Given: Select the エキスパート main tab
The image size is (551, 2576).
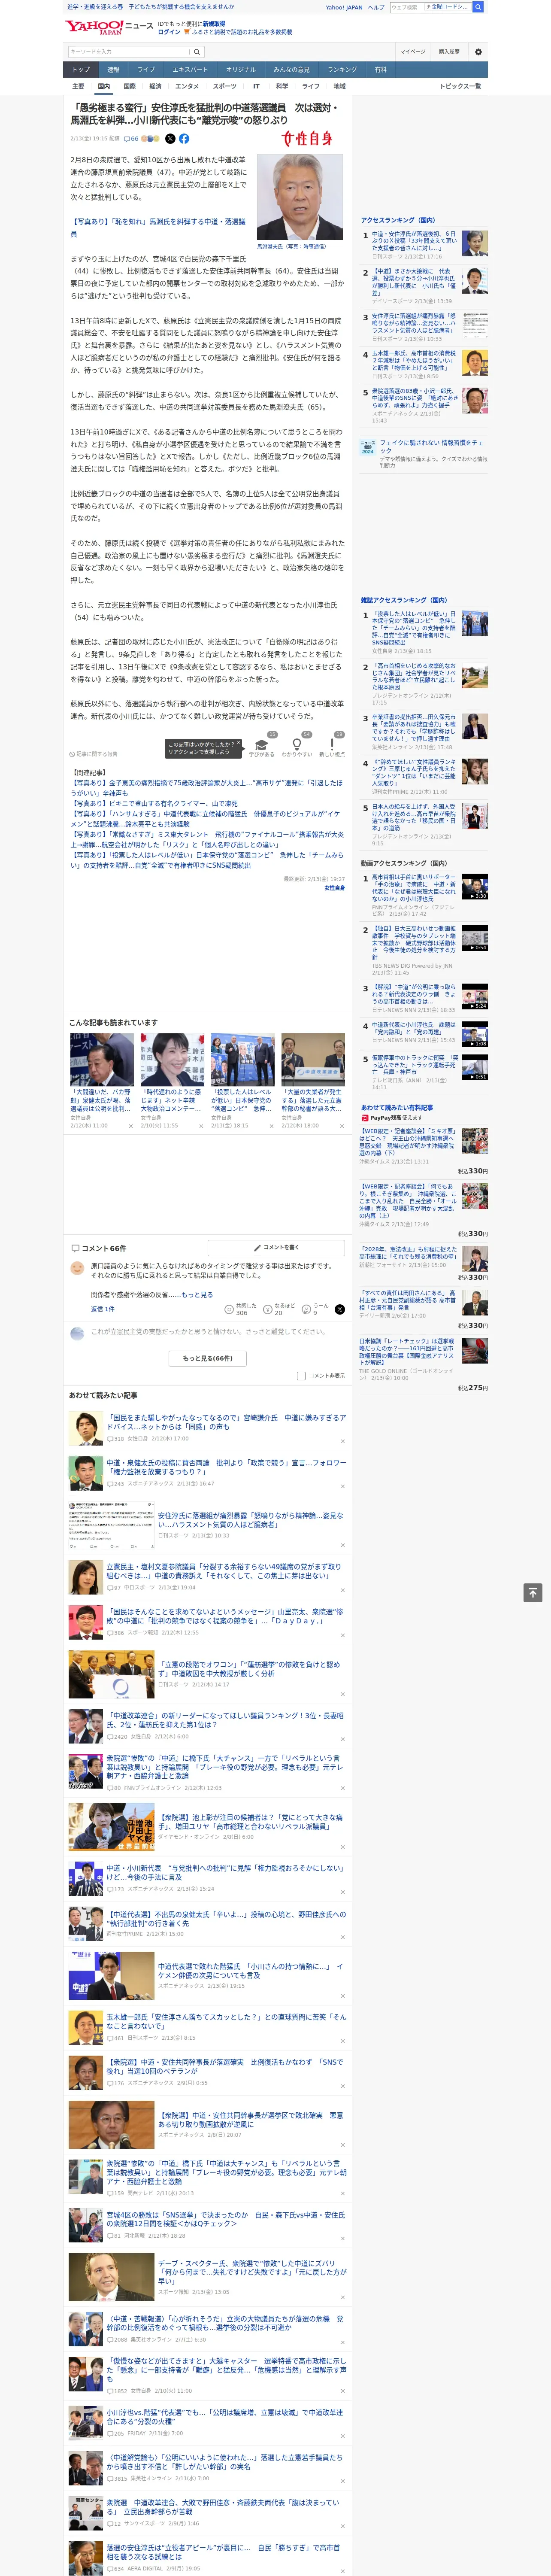Looking at the screenshot, I should coord(190,70).
